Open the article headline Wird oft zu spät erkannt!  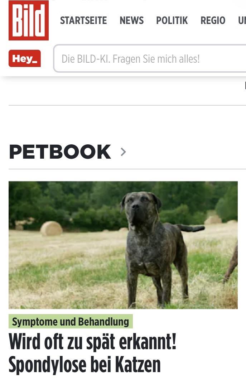pos(92,342)
